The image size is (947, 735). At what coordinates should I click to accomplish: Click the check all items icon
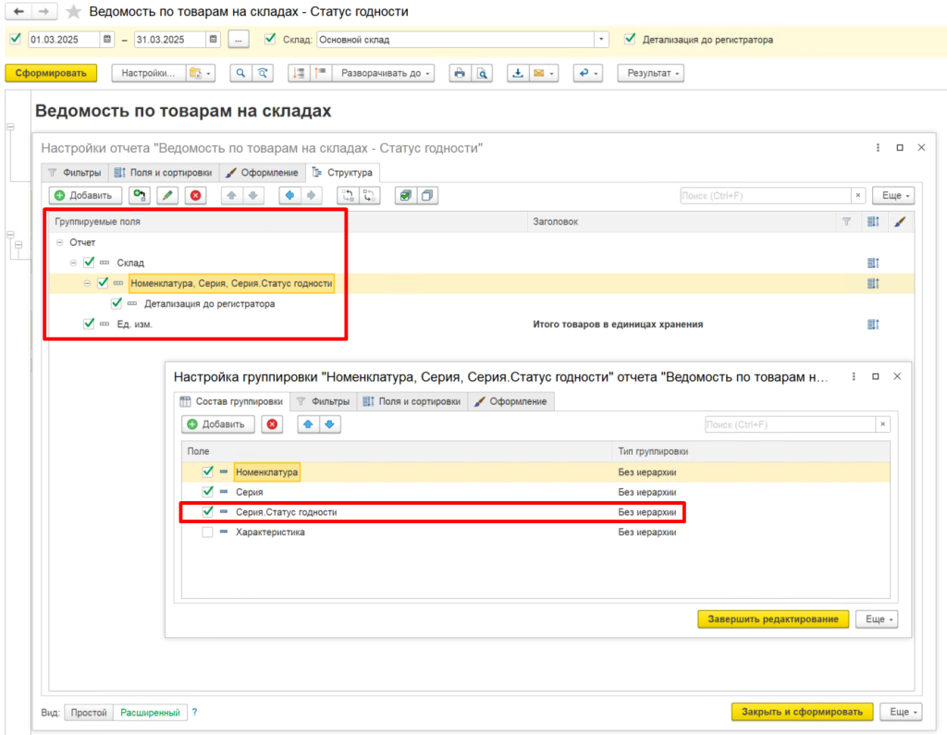tap(405, 195)
